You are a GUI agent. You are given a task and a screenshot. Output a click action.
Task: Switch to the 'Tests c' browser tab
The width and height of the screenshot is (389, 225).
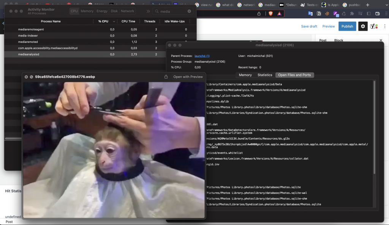[310, 5]
